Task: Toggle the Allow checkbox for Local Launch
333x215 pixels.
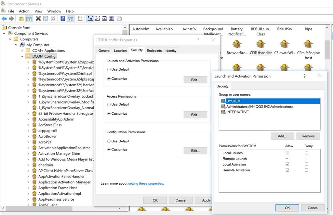Action: coord(287,153)
